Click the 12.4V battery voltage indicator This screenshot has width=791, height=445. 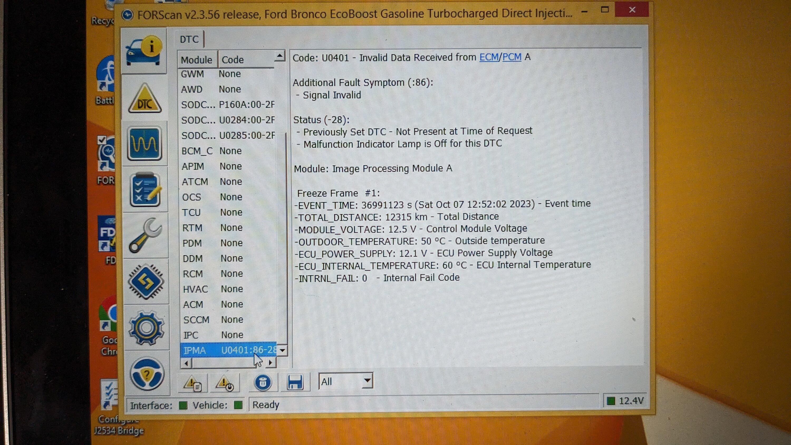[625, 401]
